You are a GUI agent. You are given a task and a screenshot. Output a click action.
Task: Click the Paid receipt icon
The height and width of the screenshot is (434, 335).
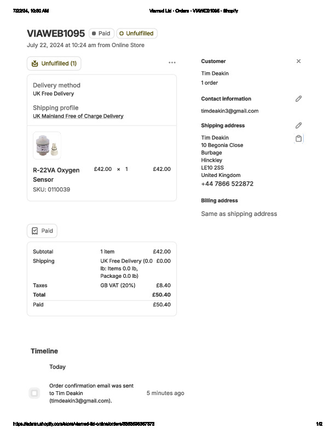tap(35, 231)
